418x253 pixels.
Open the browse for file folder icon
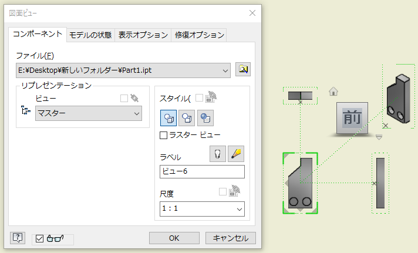pyautogui.click(x=243, y=70)
